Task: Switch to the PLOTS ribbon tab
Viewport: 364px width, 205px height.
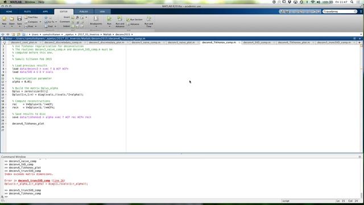Action: click(27, 11)
